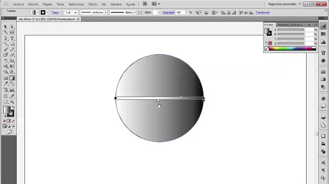Enable Draw Behind mode
Screen dimensions: 329x184
point(9,126)
